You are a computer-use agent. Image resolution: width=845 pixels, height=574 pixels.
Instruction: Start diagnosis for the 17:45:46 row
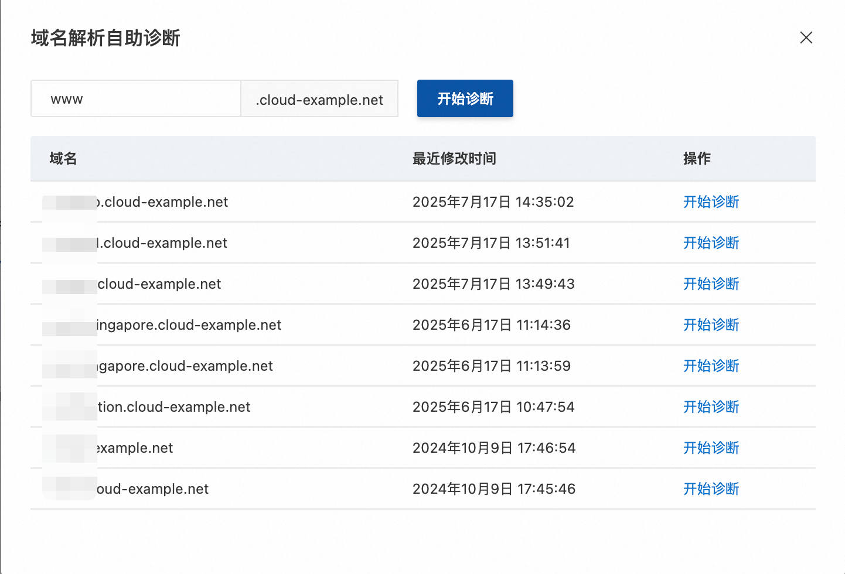[x=711, y=489]
